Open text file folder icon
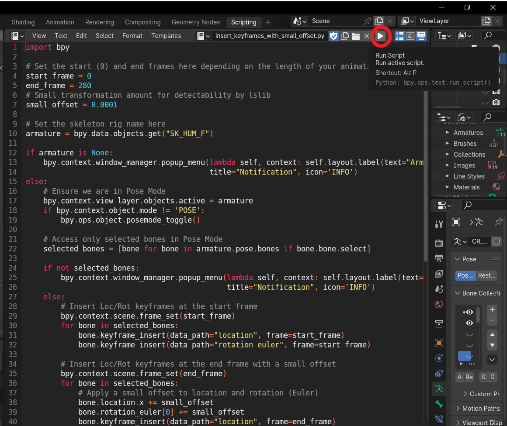This screenshot has width=507, height=426. (x=356, y=36)
